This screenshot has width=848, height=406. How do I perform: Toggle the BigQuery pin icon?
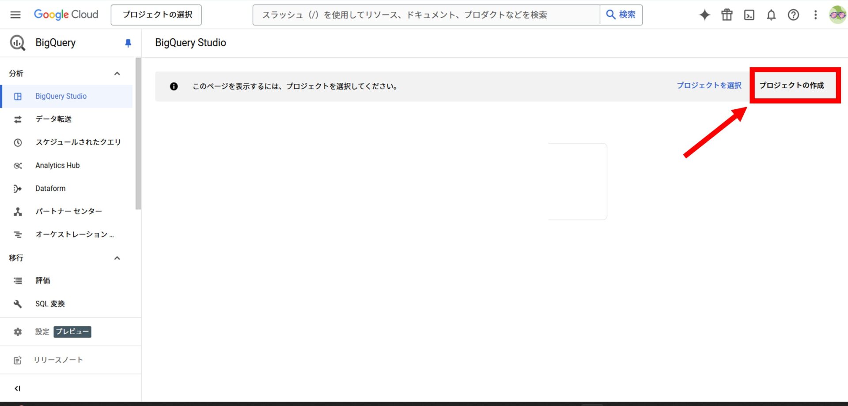pyautogui.click(x=128, y=43)
